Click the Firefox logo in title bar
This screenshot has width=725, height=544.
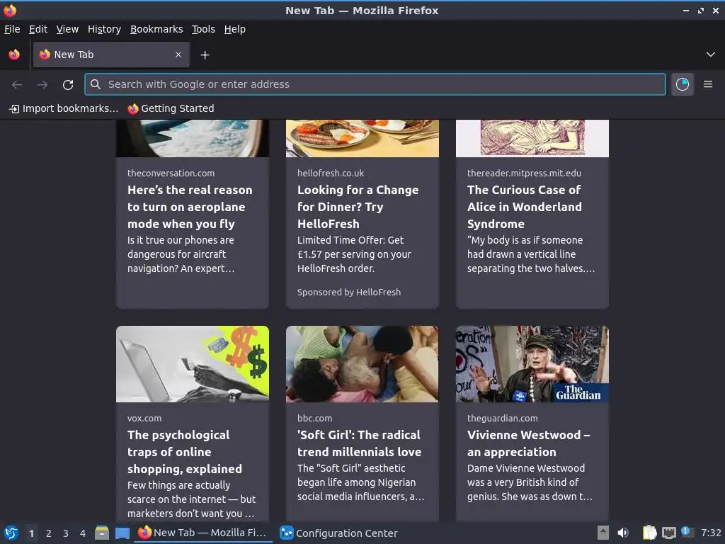[10, 10]
